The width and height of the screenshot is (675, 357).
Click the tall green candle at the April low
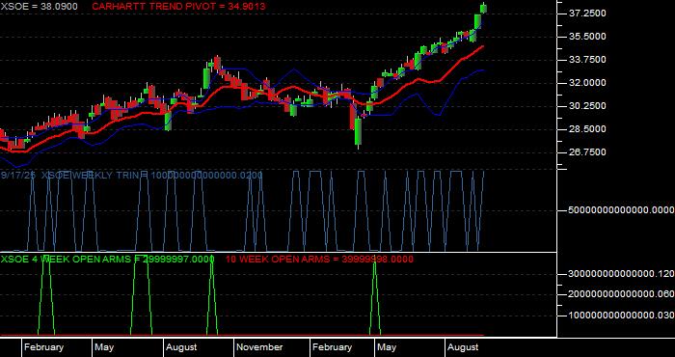[x=358, y=132]
